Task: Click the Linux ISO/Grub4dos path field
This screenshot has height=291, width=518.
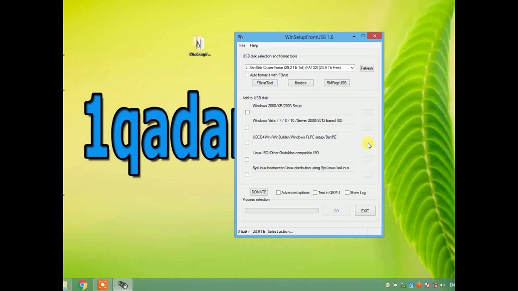Action: click(x=304, y=160)
